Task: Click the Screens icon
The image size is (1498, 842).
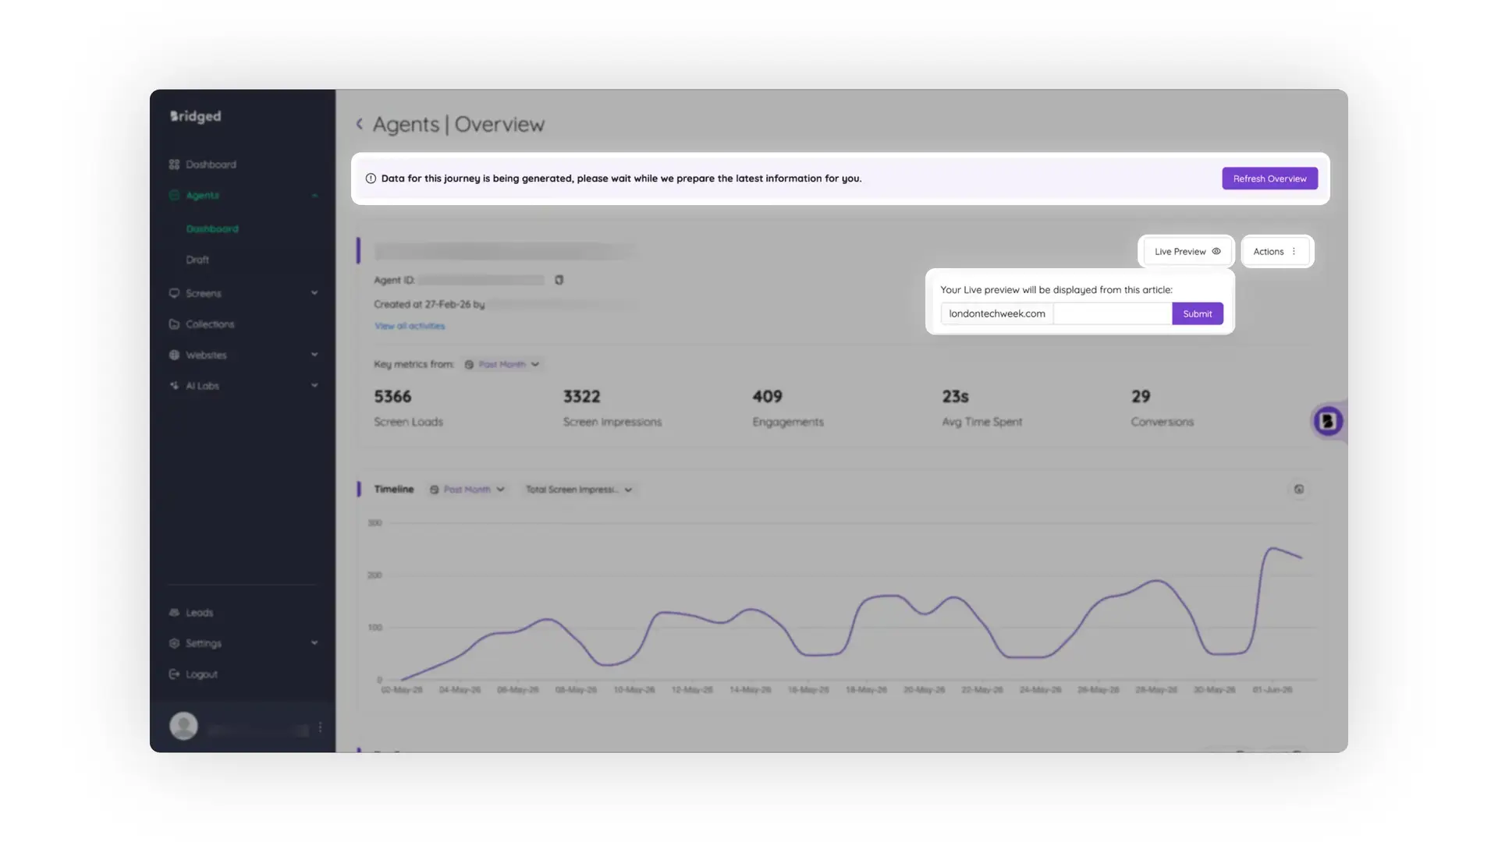Action: (x=174, y=293)
